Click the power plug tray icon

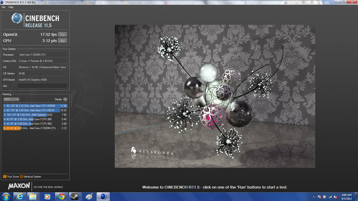[324, 197]
